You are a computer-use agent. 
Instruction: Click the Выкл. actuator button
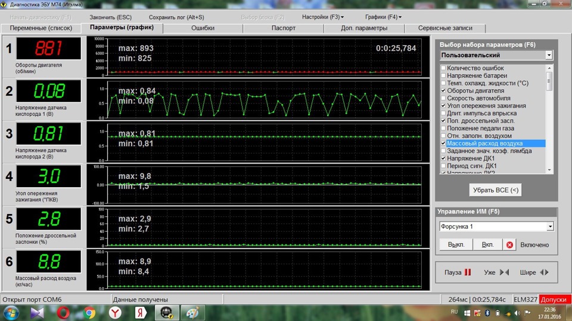pyautogui.click(x=456, y=245)
